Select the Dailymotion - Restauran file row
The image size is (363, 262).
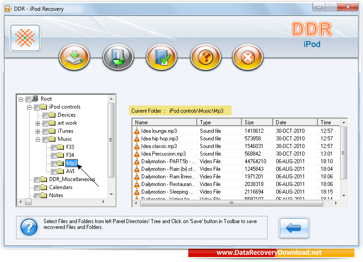(x=236, y=184)
